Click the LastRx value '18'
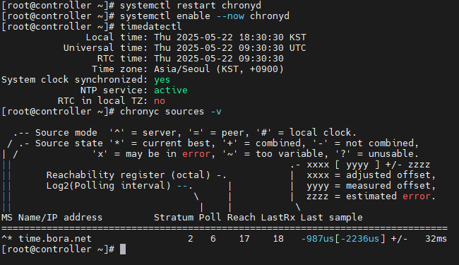This screenshot has height=265, width=459. tap(278, 239)
